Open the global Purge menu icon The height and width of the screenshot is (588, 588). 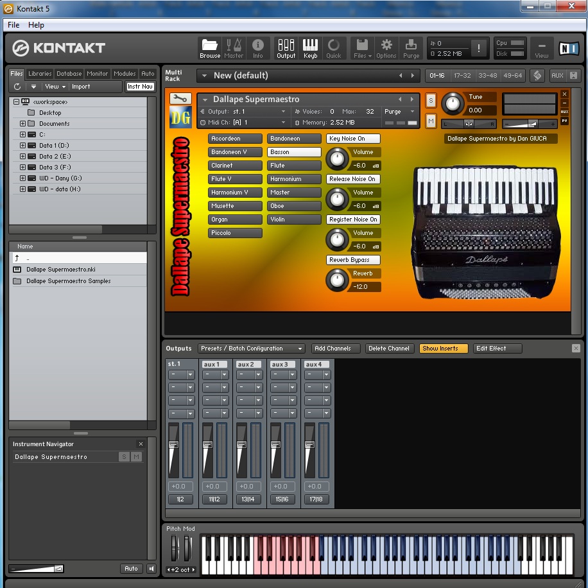411,48
